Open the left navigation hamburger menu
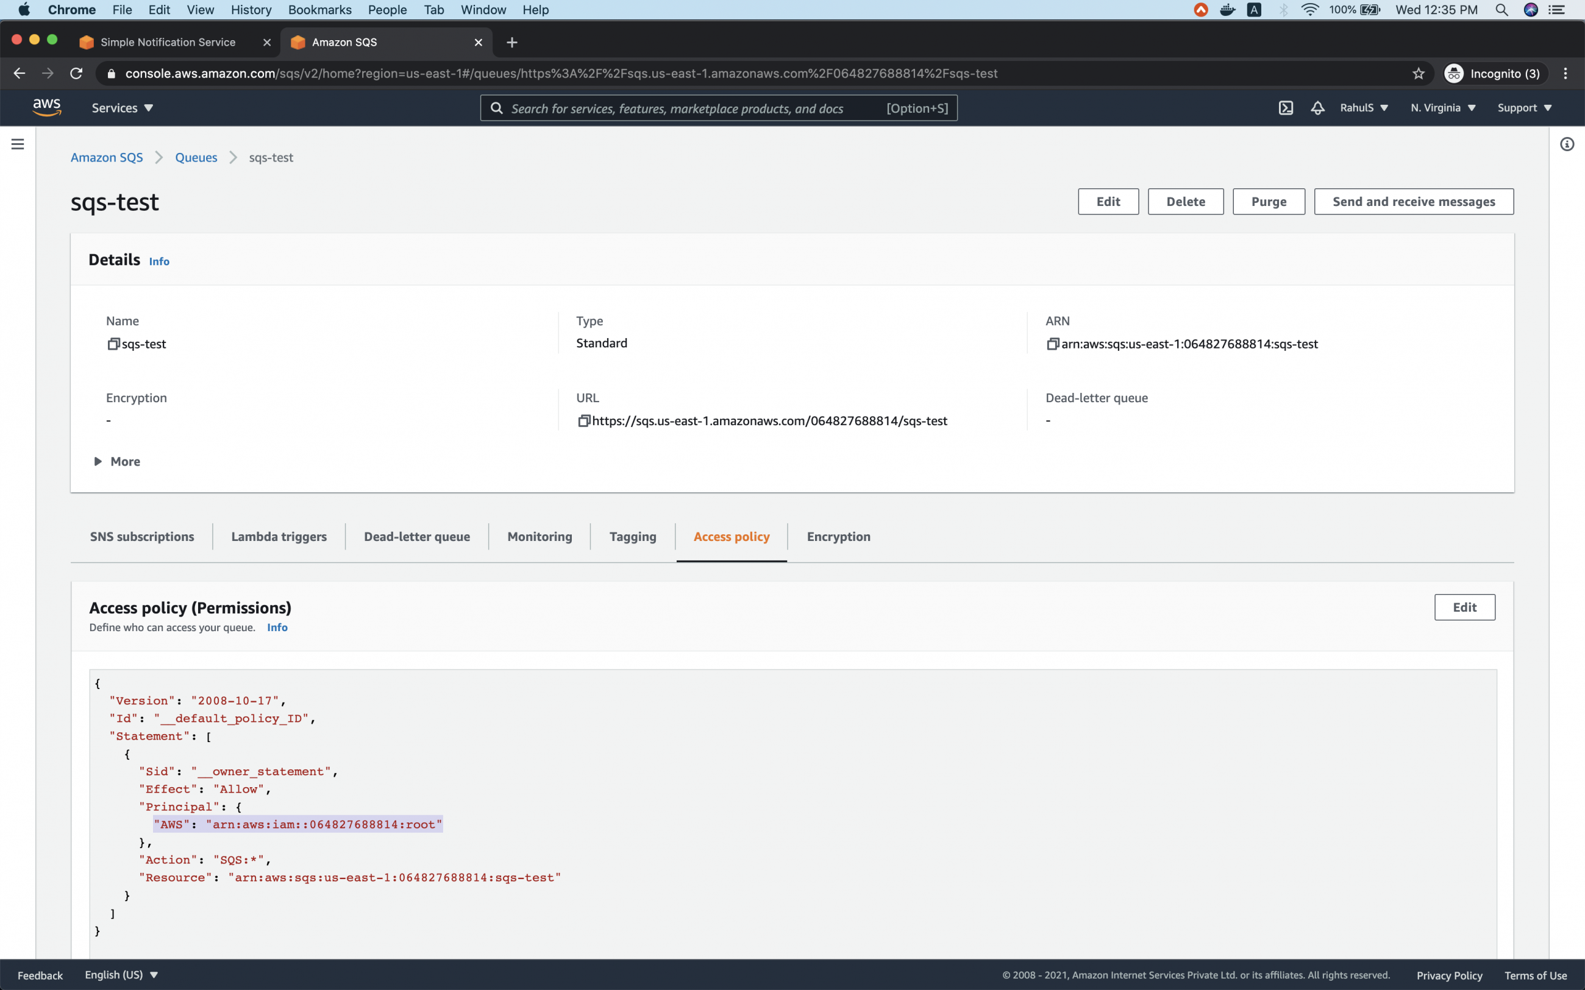Image resolution: width=1585 pixels, height=990 pixels. pyautogui.click(x=17, y=143)
